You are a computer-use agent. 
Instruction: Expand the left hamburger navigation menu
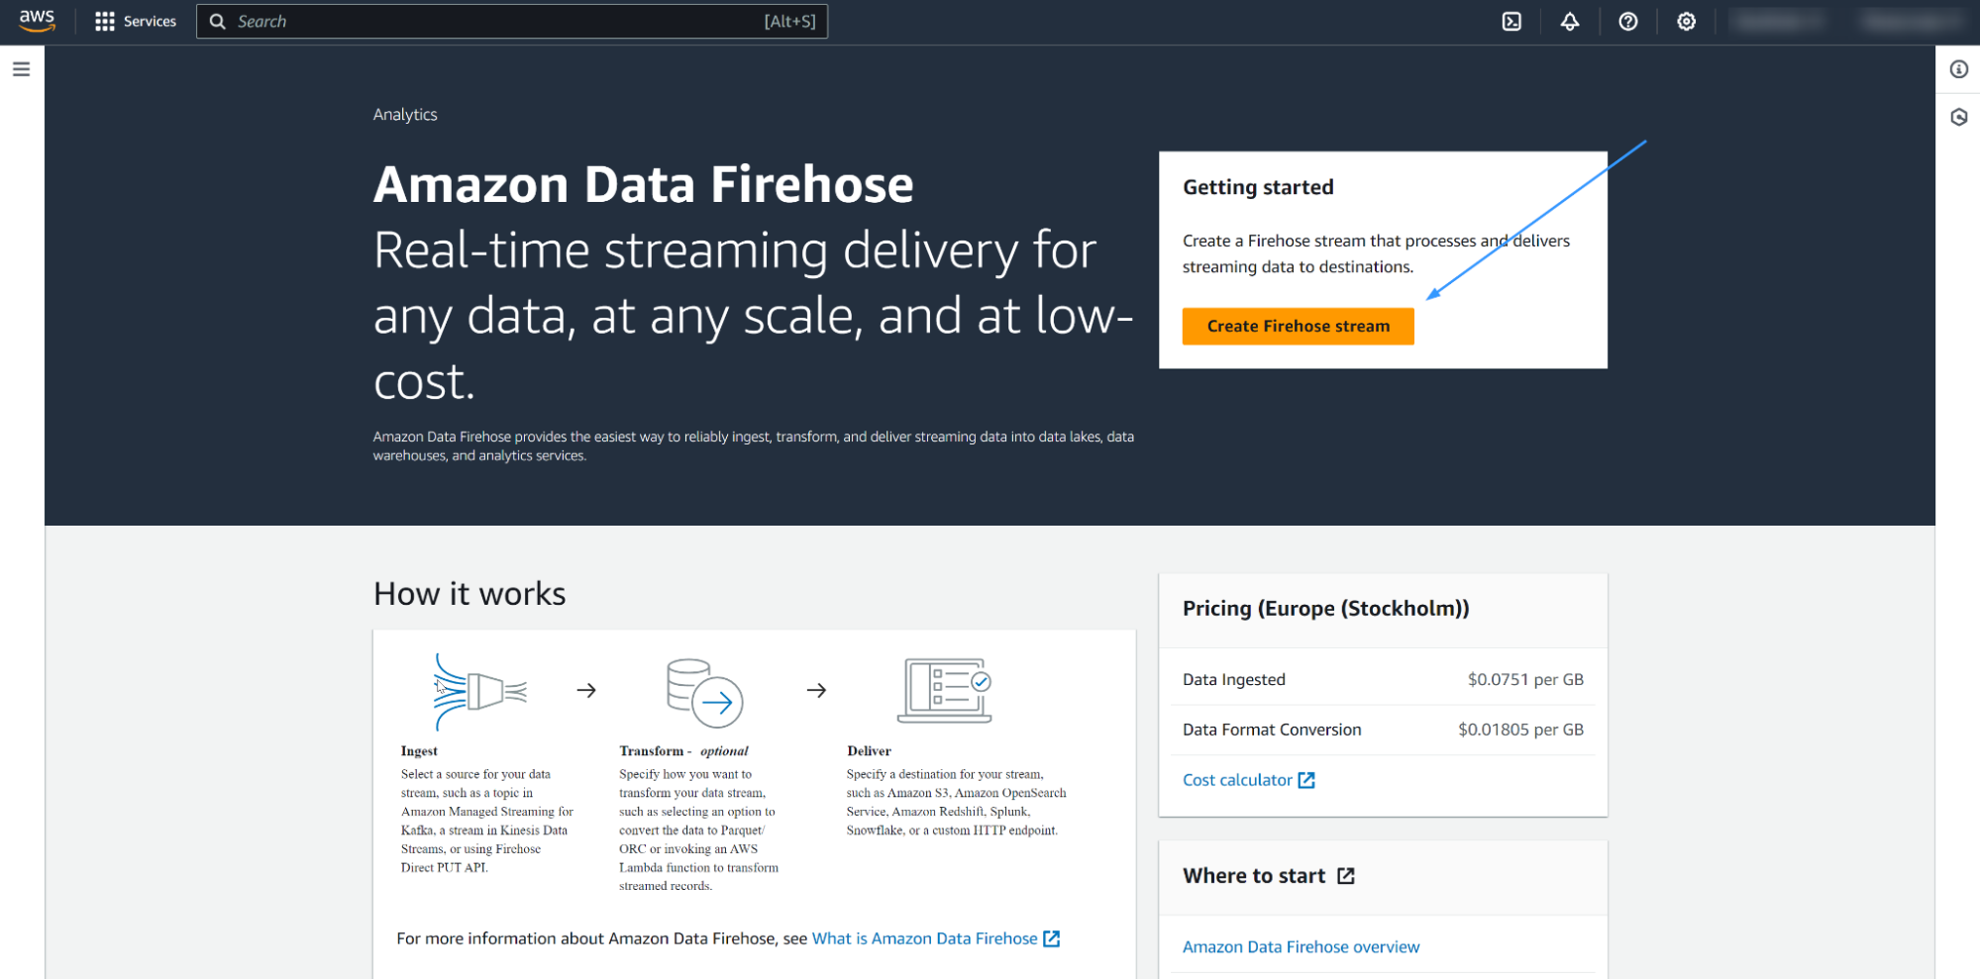[21, 69]
